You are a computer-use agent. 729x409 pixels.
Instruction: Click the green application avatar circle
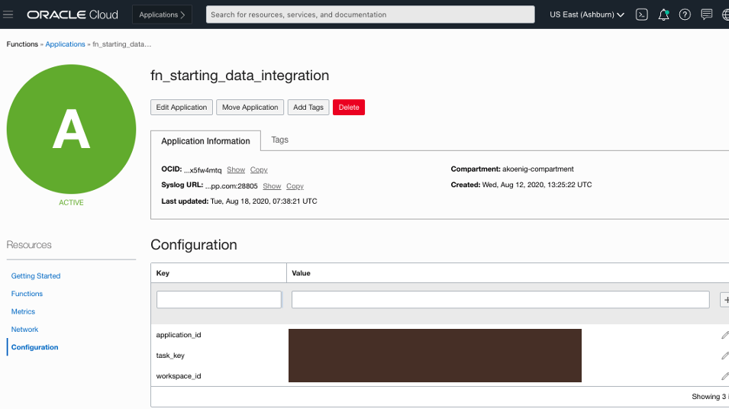71,129
